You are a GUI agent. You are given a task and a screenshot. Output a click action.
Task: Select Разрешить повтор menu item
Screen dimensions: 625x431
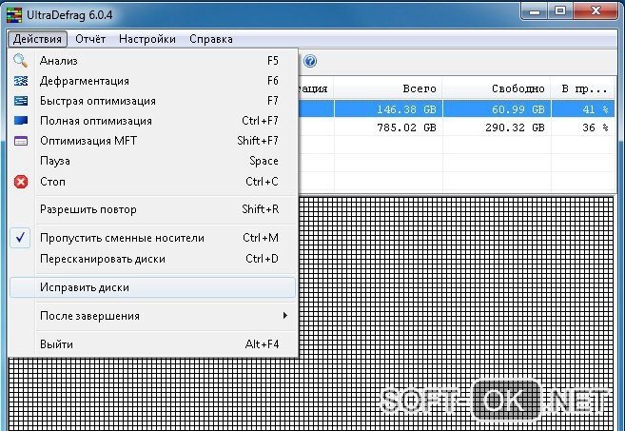coord(153,209)
